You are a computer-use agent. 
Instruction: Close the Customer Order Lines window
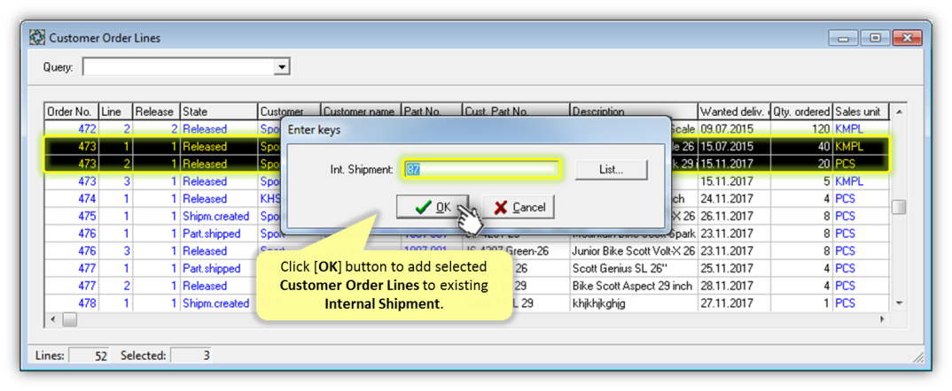tap(905, 38)
